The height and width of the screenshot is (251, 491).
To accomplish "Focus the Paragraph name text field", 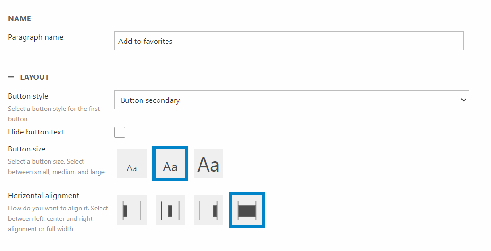I will click(x=289, y=41).
